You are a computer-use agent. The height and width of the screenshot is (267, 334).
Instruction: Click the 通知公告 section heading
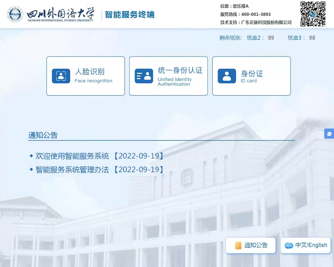pyautogui.click(x=43, y=135)
